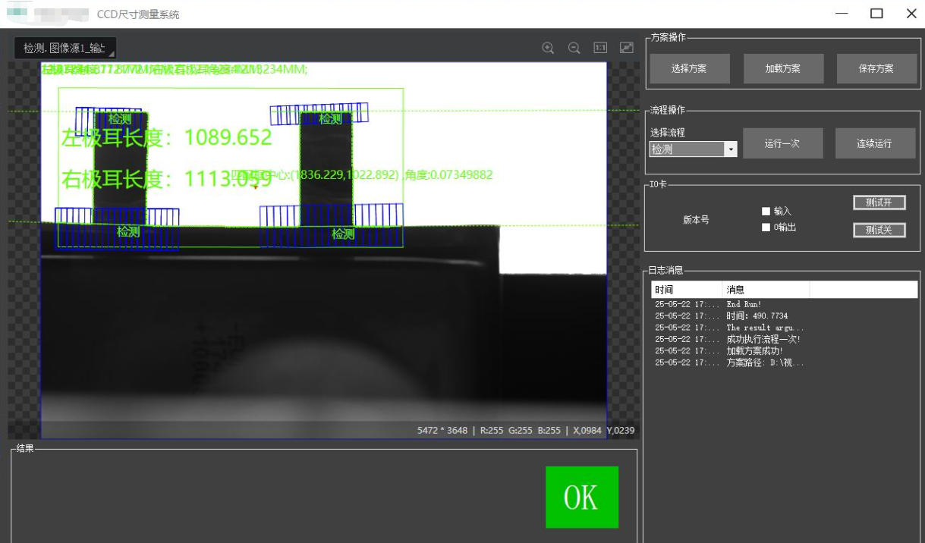The image size is (925, 543).
Task: Maximize the CCD measurement window
Action: pyautogui.click(x=876, y=14)
